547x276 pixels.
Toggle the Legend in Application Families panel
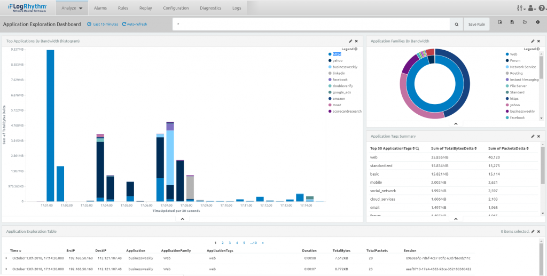coord(532,49)
